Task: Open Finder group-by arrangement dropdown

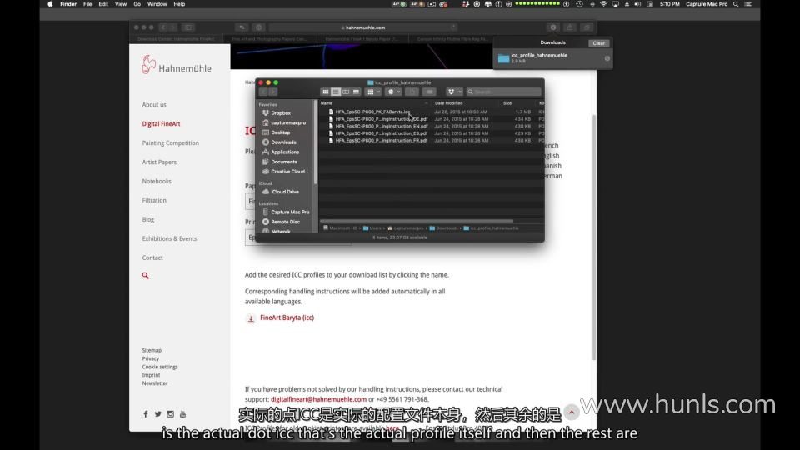Action: click(373, 92)
